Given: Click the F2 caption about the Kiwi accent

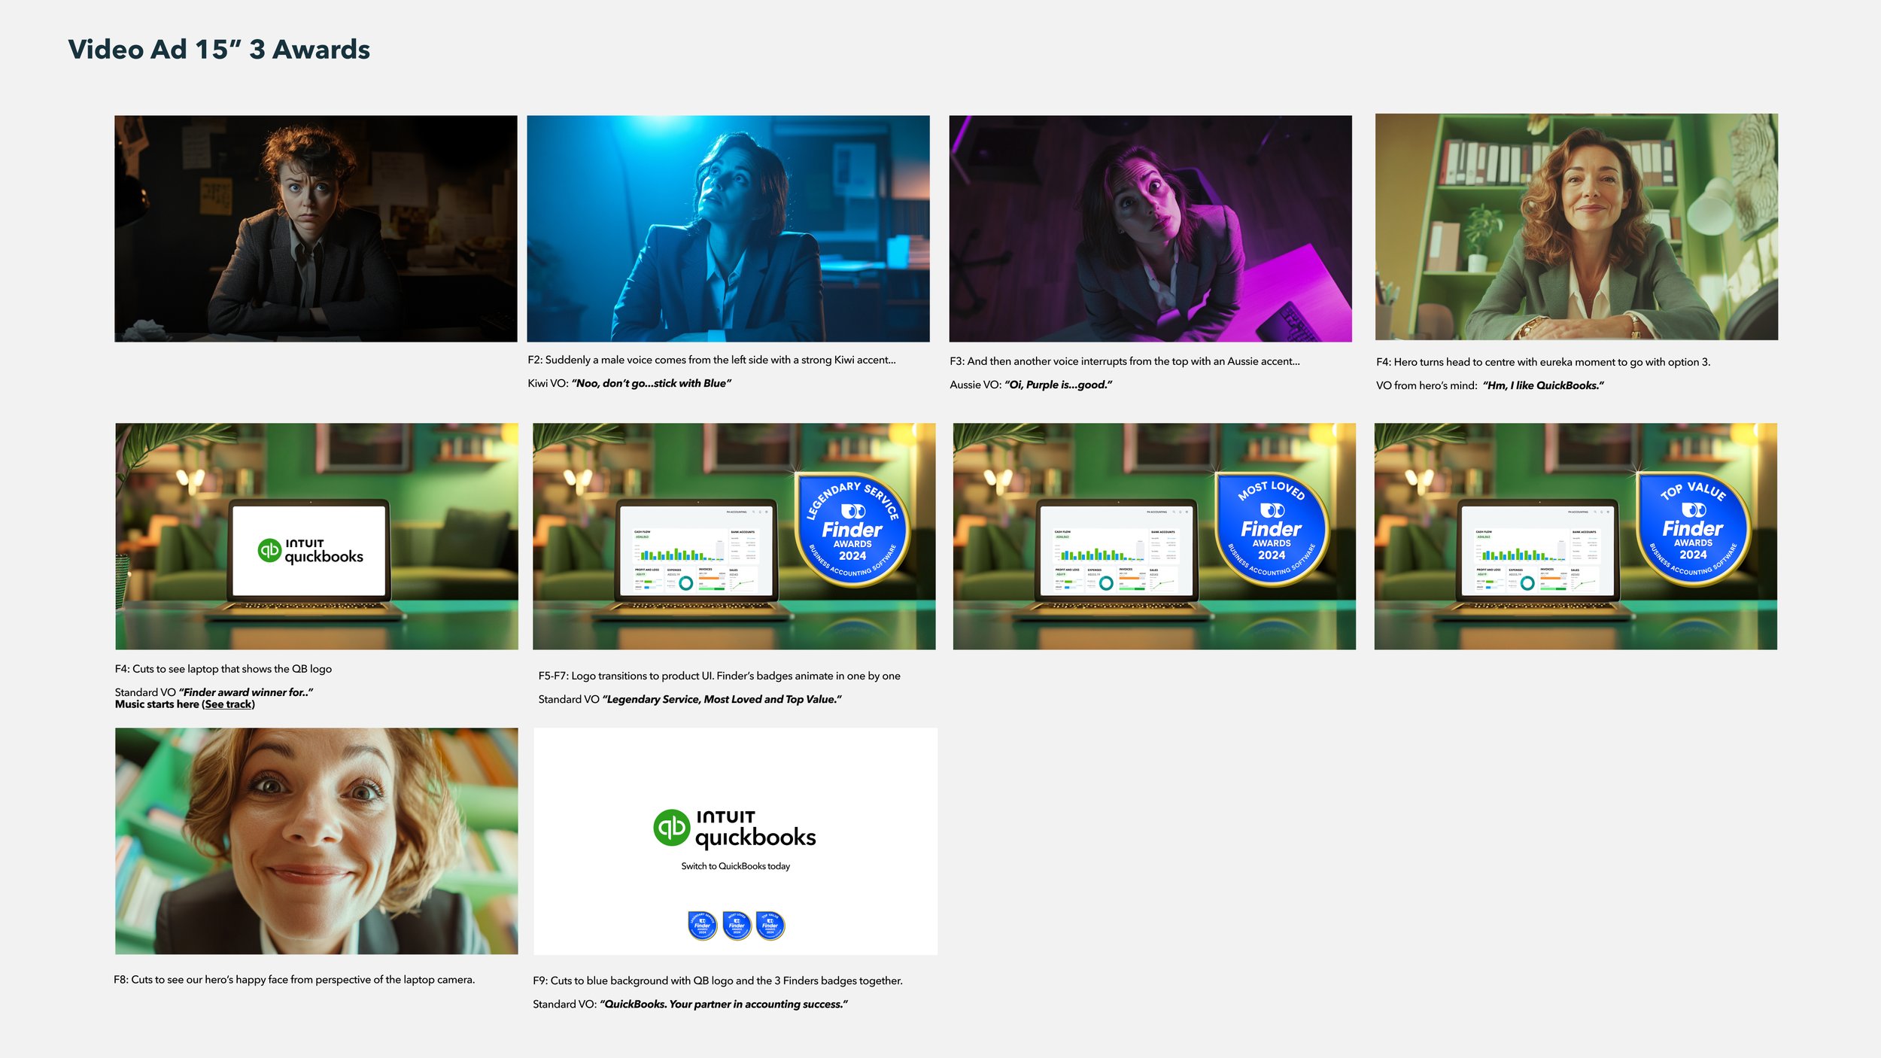Looking at the screenshot, I should coord(712,360).
